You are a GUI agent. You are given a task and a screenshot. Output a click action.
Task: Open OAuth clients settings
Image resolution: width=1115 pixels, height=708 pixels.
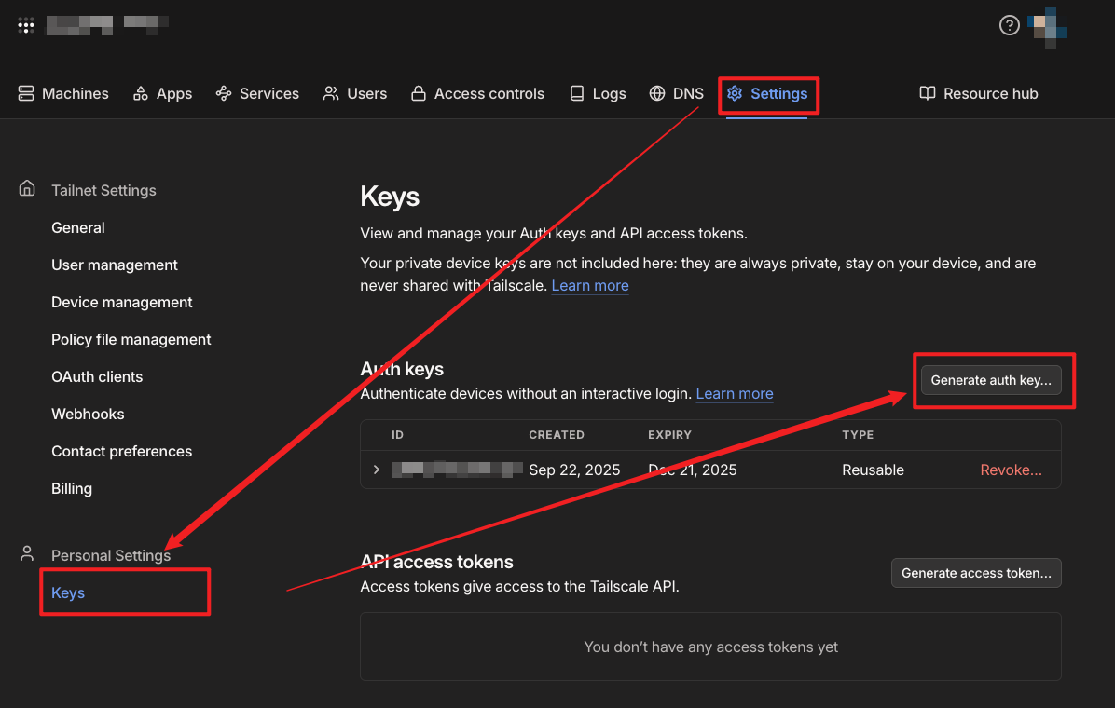(x=97, y=376)
